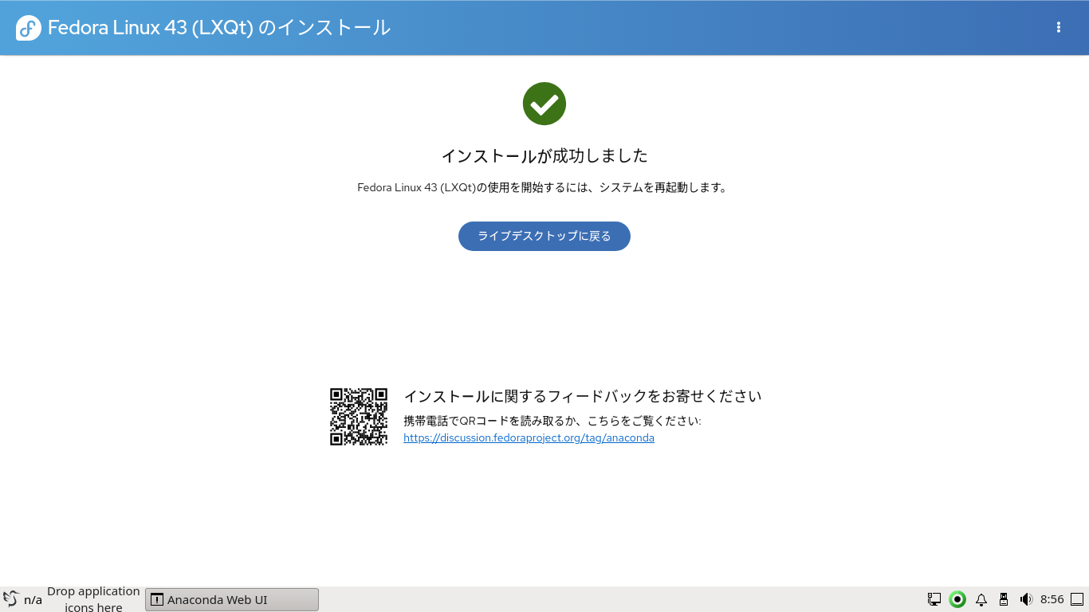This screenshot has height=612, width=1089.
Task: Click the 'Fedora Linux 43 (LXQt) のインストール' title
Action: click(x=219, y=28)
